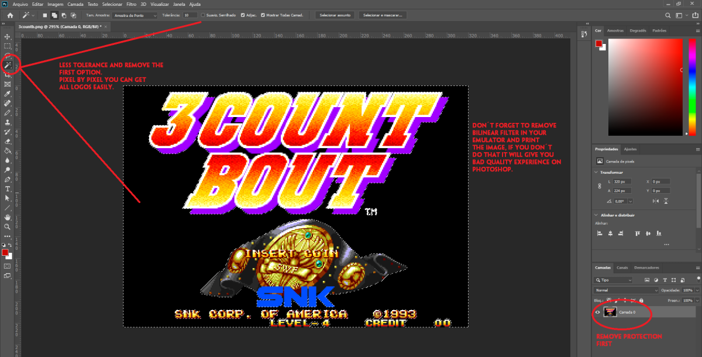This screenshot has height=357, width=702.
Task: Click the foreground red color swatch
Action: pos(5,252)
